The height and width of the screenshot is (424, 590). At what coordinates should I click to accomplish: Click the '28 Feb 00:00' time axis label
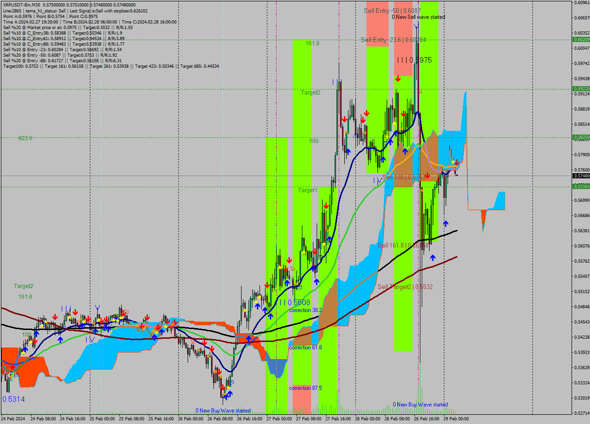[367, 419]
